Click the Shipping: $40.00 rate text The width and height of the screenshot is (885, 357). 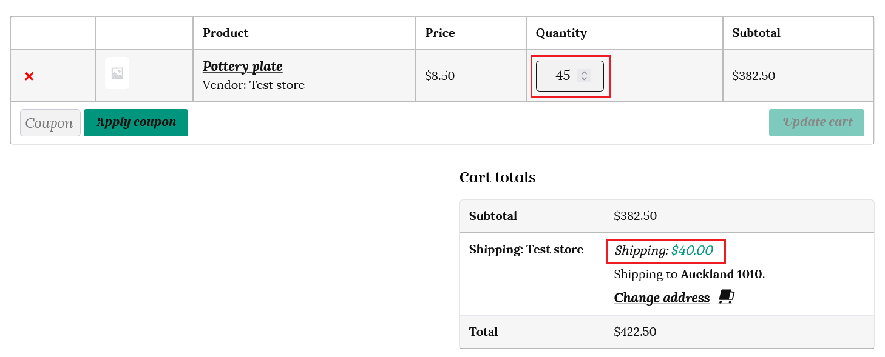[663, 250]
